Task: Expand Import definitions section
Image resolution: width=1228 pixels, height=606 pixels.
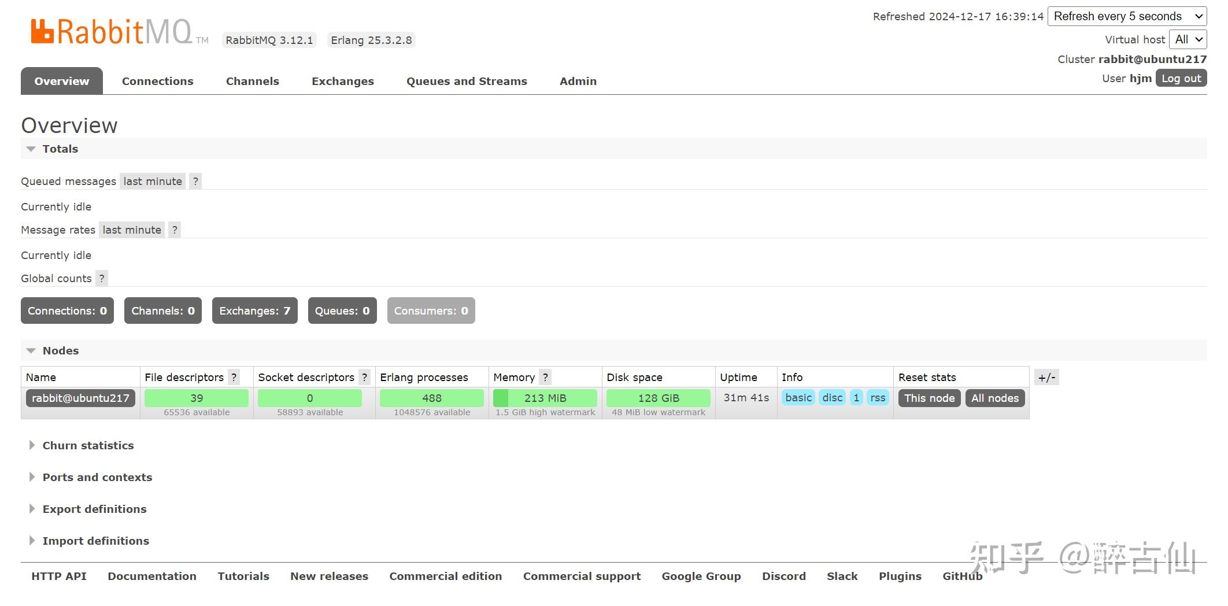Action: click(x=89, y=541)
